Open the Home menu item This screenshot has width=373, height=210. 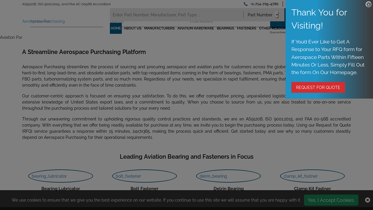coord(116,28)
